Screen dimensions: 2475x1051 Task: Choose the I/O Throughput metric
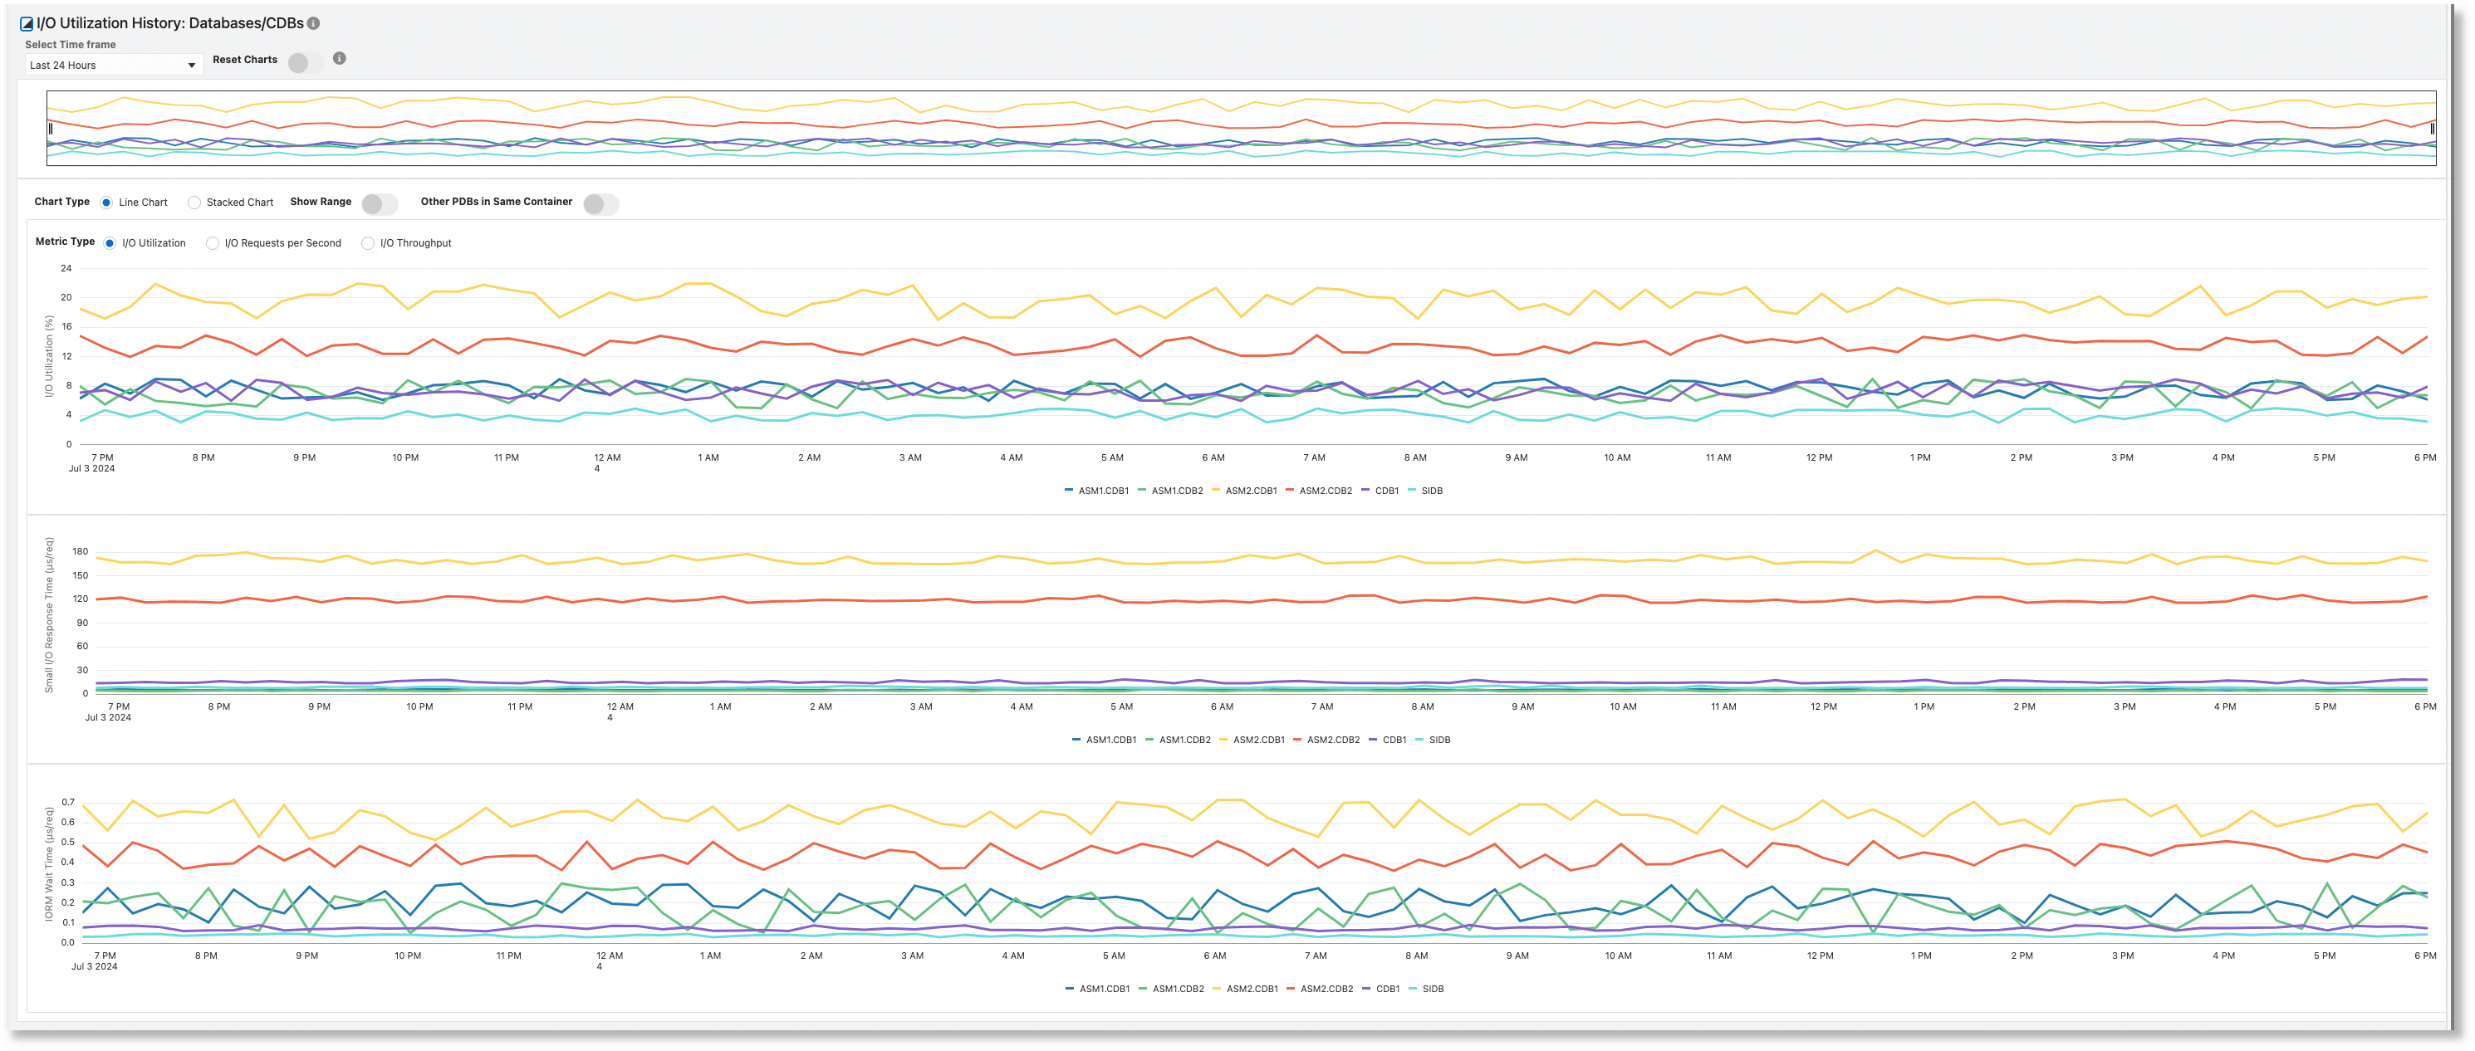click(x=367, y=242)
